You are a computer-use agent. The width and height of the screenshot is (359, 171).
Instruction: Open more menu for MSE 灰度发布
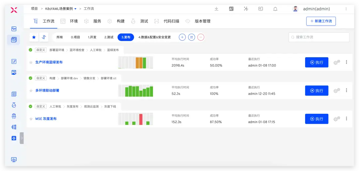[346, 118]
